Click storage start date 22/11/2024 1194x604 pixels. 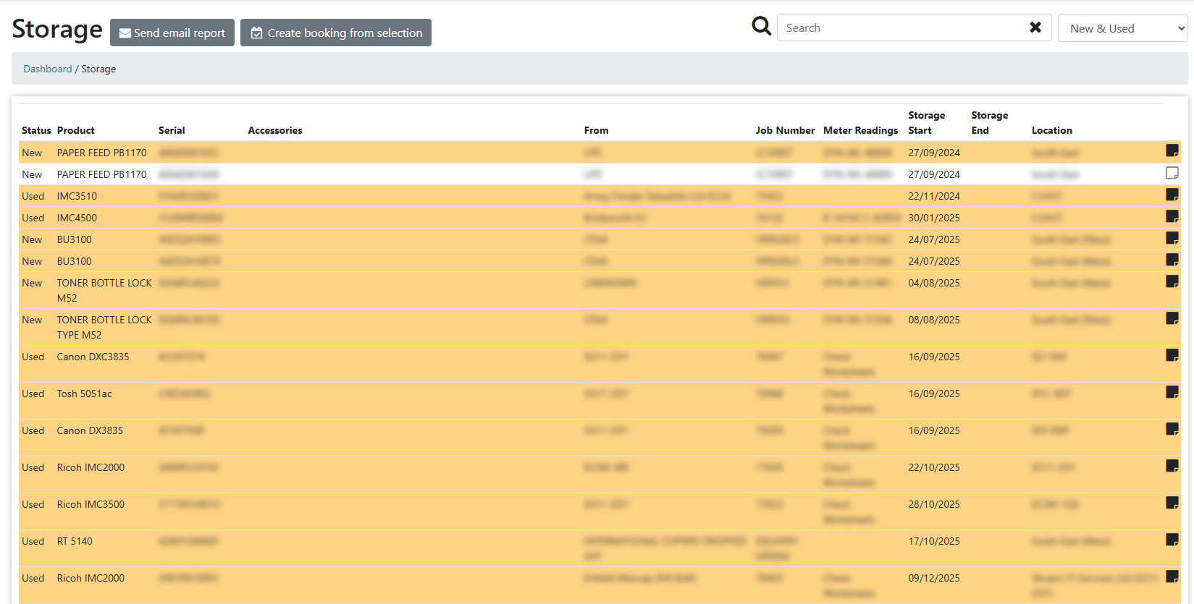(x=934, y=196)
